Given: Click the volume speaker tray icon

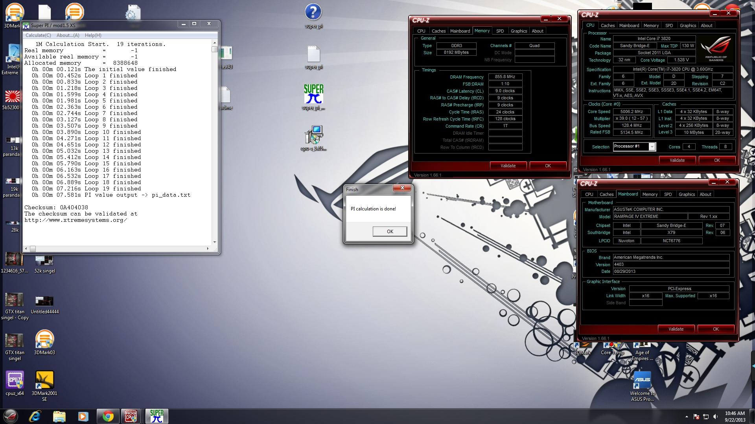Looking at the screenshot, I should 715,417.
